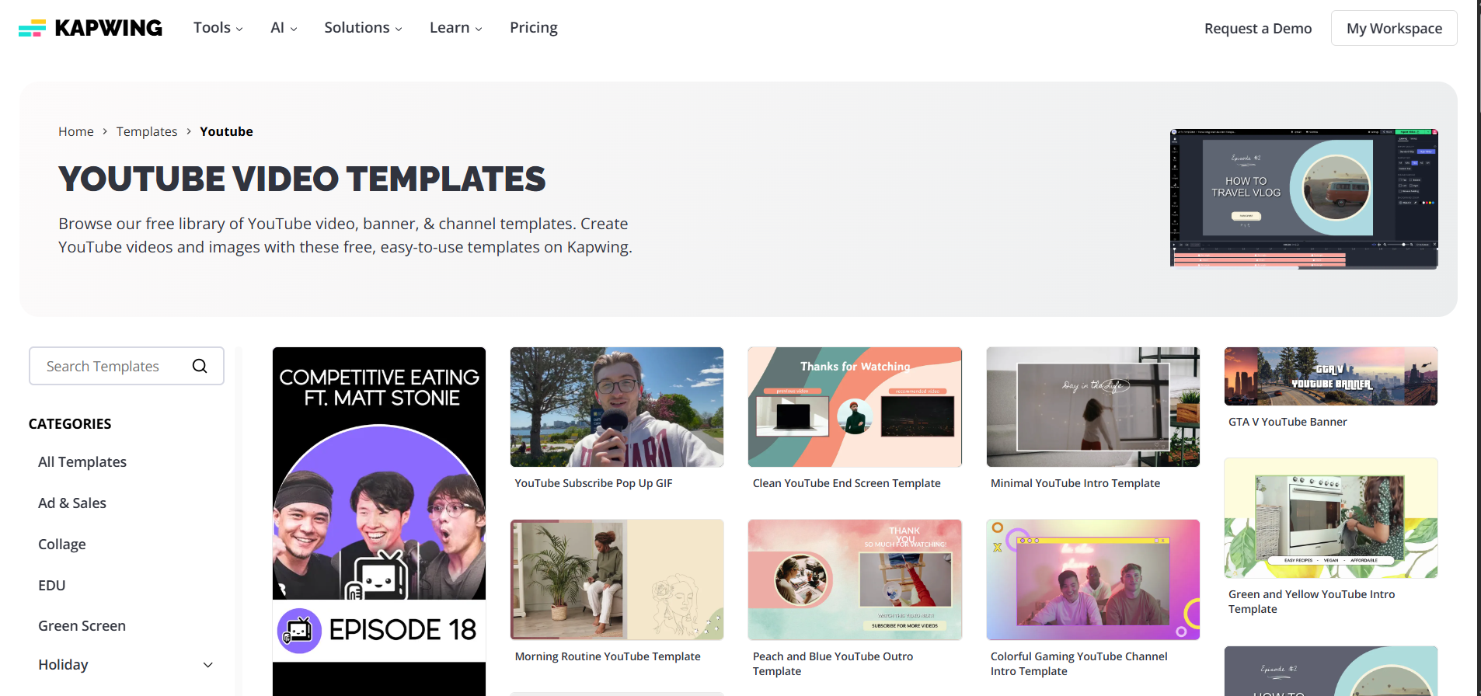Screen dimensions: 1481x696
Task: Open My Workspace
Action: (x=1394, y=29)
